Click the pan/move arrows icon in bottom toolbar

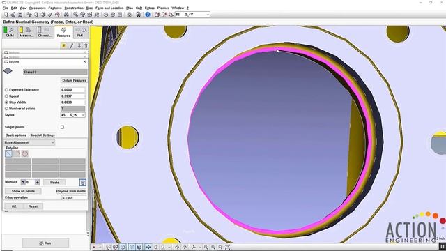click(x=148, y=247)
